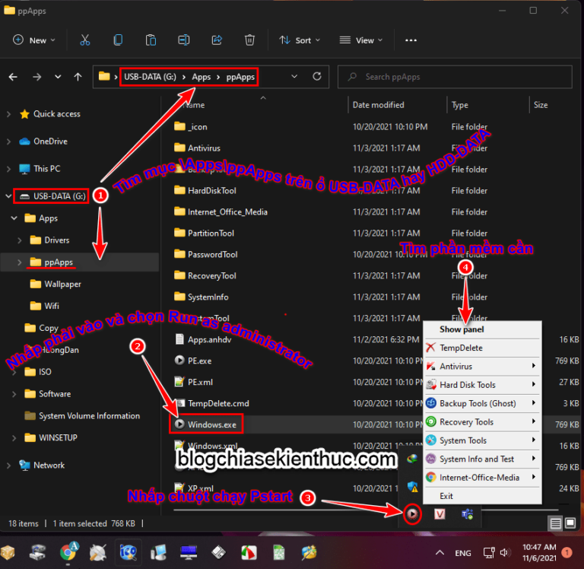Click the Cut scissors icon in toolbar
Viewport: 584px width, 569px height.
coord(85,40)
